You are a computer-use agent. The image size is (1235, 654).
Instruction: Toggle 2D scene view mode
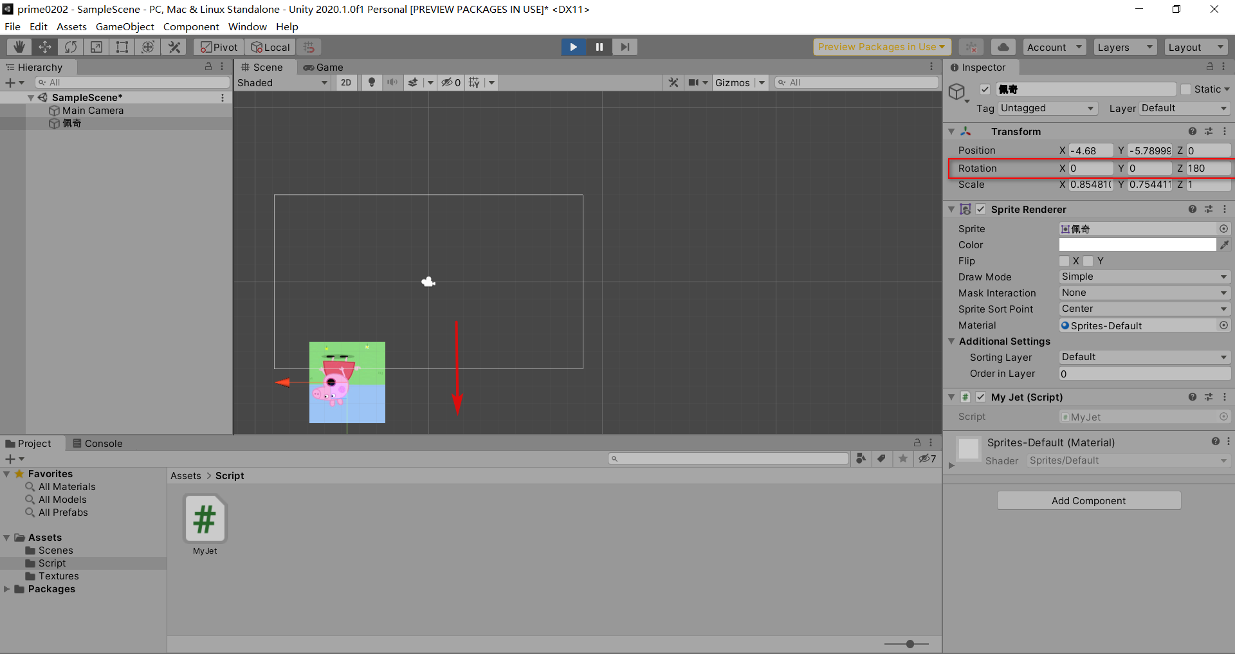coord(346,82)
